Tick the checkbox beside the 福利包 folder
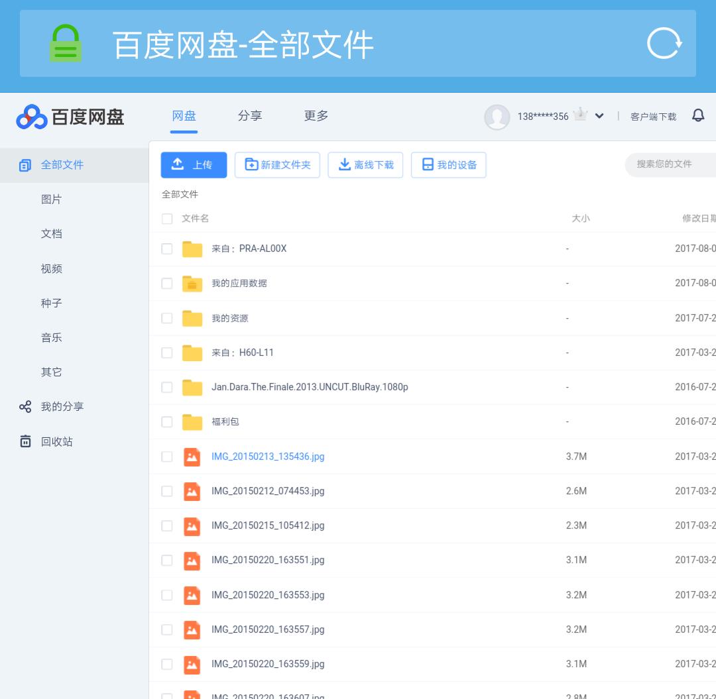Screen dimensions: 716x699 [167, 421]
